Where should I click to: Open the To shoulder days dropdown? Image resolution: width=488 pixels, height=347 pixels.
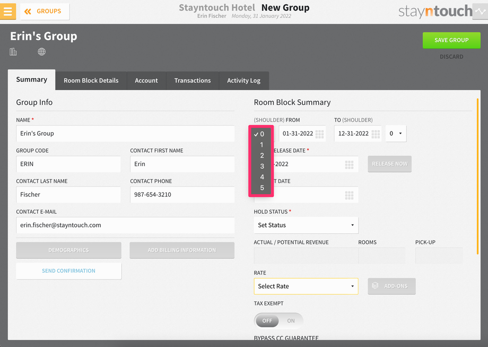pos(396,134)
